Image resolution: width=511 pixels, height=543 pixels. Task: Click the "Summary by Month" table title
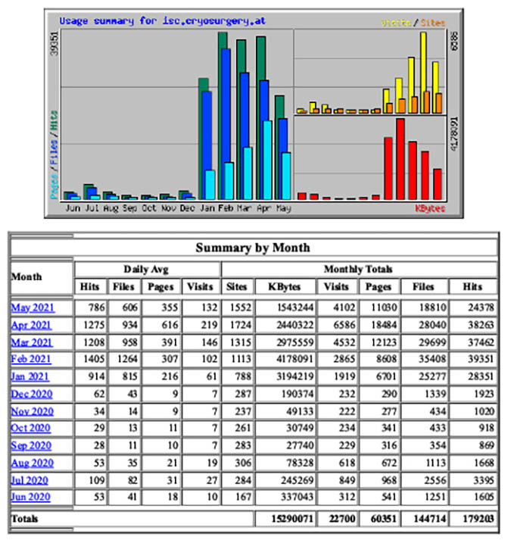(253, 248)
